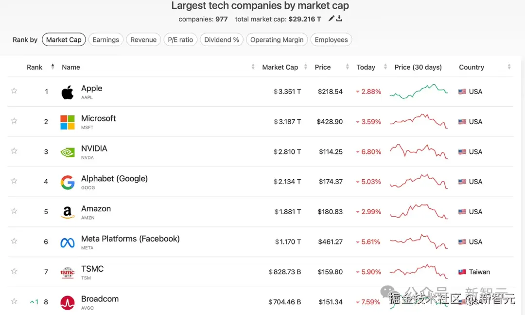
Task: Click the Meta infinity logo
Action: [67, 242]
